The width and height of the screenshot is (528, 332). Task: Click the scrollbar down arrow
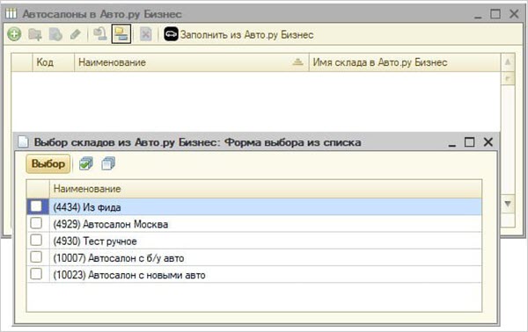pyautogui.click(x=508, y=204)
